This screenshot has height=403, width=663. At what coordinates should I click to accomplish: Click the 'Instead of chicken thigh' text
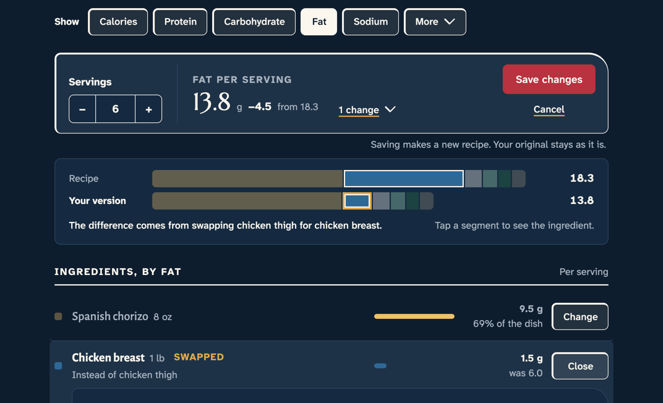(x=124, y=375)
